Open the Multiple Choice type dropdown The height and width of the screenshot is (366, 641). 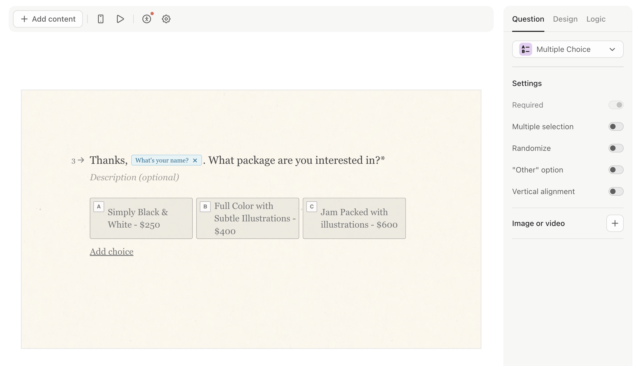568,49
